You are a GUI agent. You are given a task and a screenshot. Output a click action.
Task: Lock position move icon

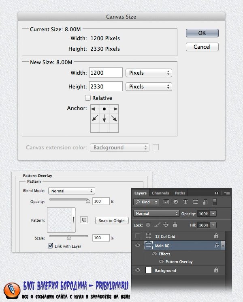click(166, 225)
